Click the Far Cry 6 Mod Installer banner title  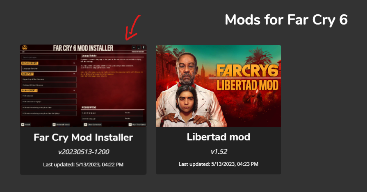[83, 48]
